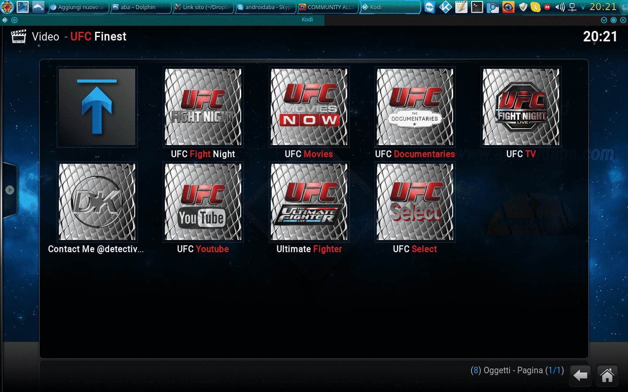Launch the terminal from the panel
The width and height of the screenshot is (628, 392).
[477, 7]
